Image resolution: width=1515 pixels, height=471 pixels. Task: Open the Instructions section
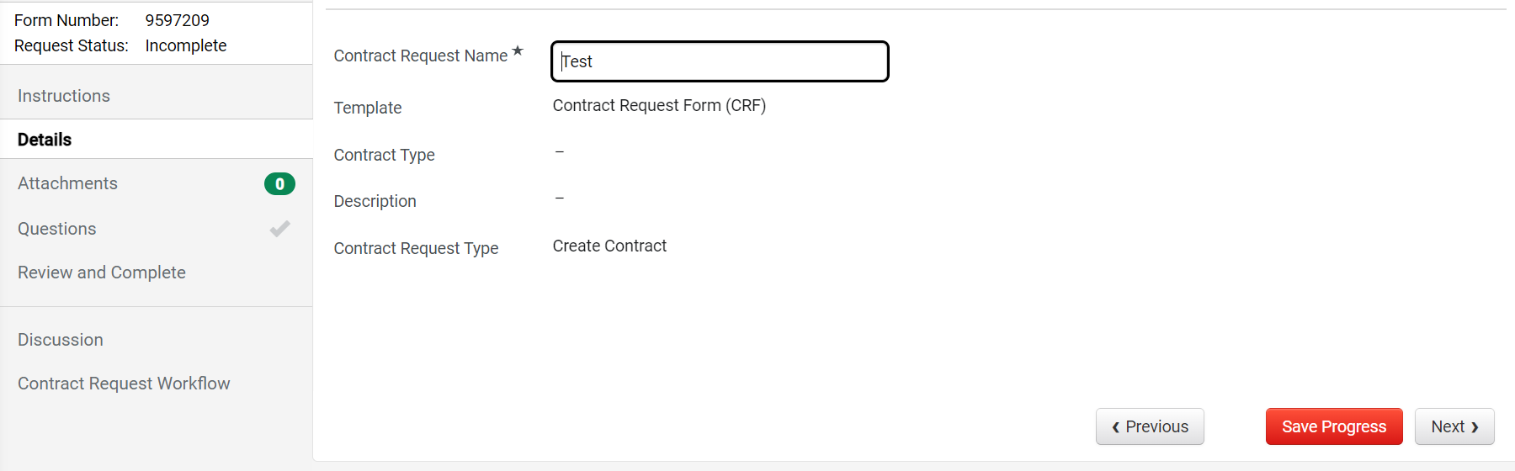[x=157, y=96]
